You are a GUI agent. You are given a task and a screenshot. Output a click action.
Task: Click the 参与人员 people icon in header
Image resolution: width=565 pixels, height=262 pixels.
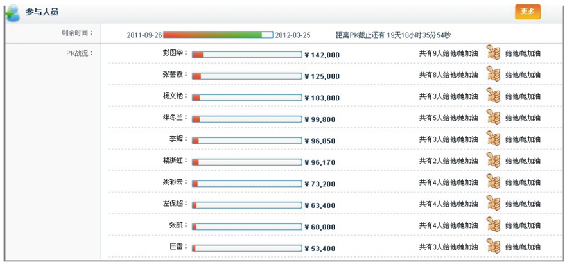[x=12, y=12]
